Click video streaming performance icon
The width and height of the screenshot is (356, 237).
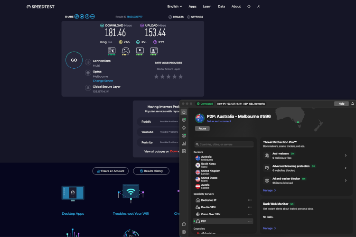[x=140, y=51]
